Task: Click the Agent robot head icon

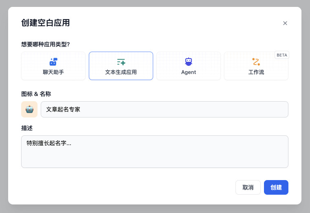Action: 189,62
